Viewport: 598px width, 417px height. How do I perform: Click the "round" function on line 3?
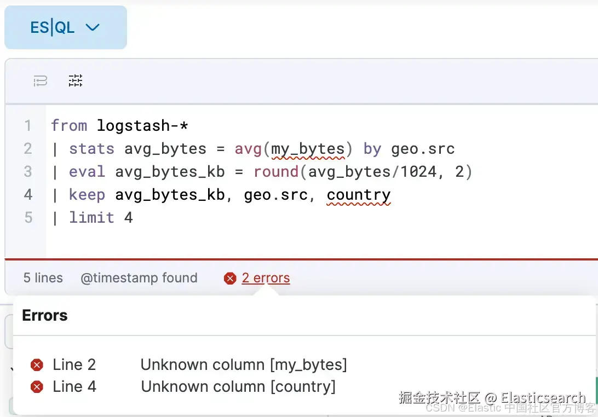(x=276, y=172)
